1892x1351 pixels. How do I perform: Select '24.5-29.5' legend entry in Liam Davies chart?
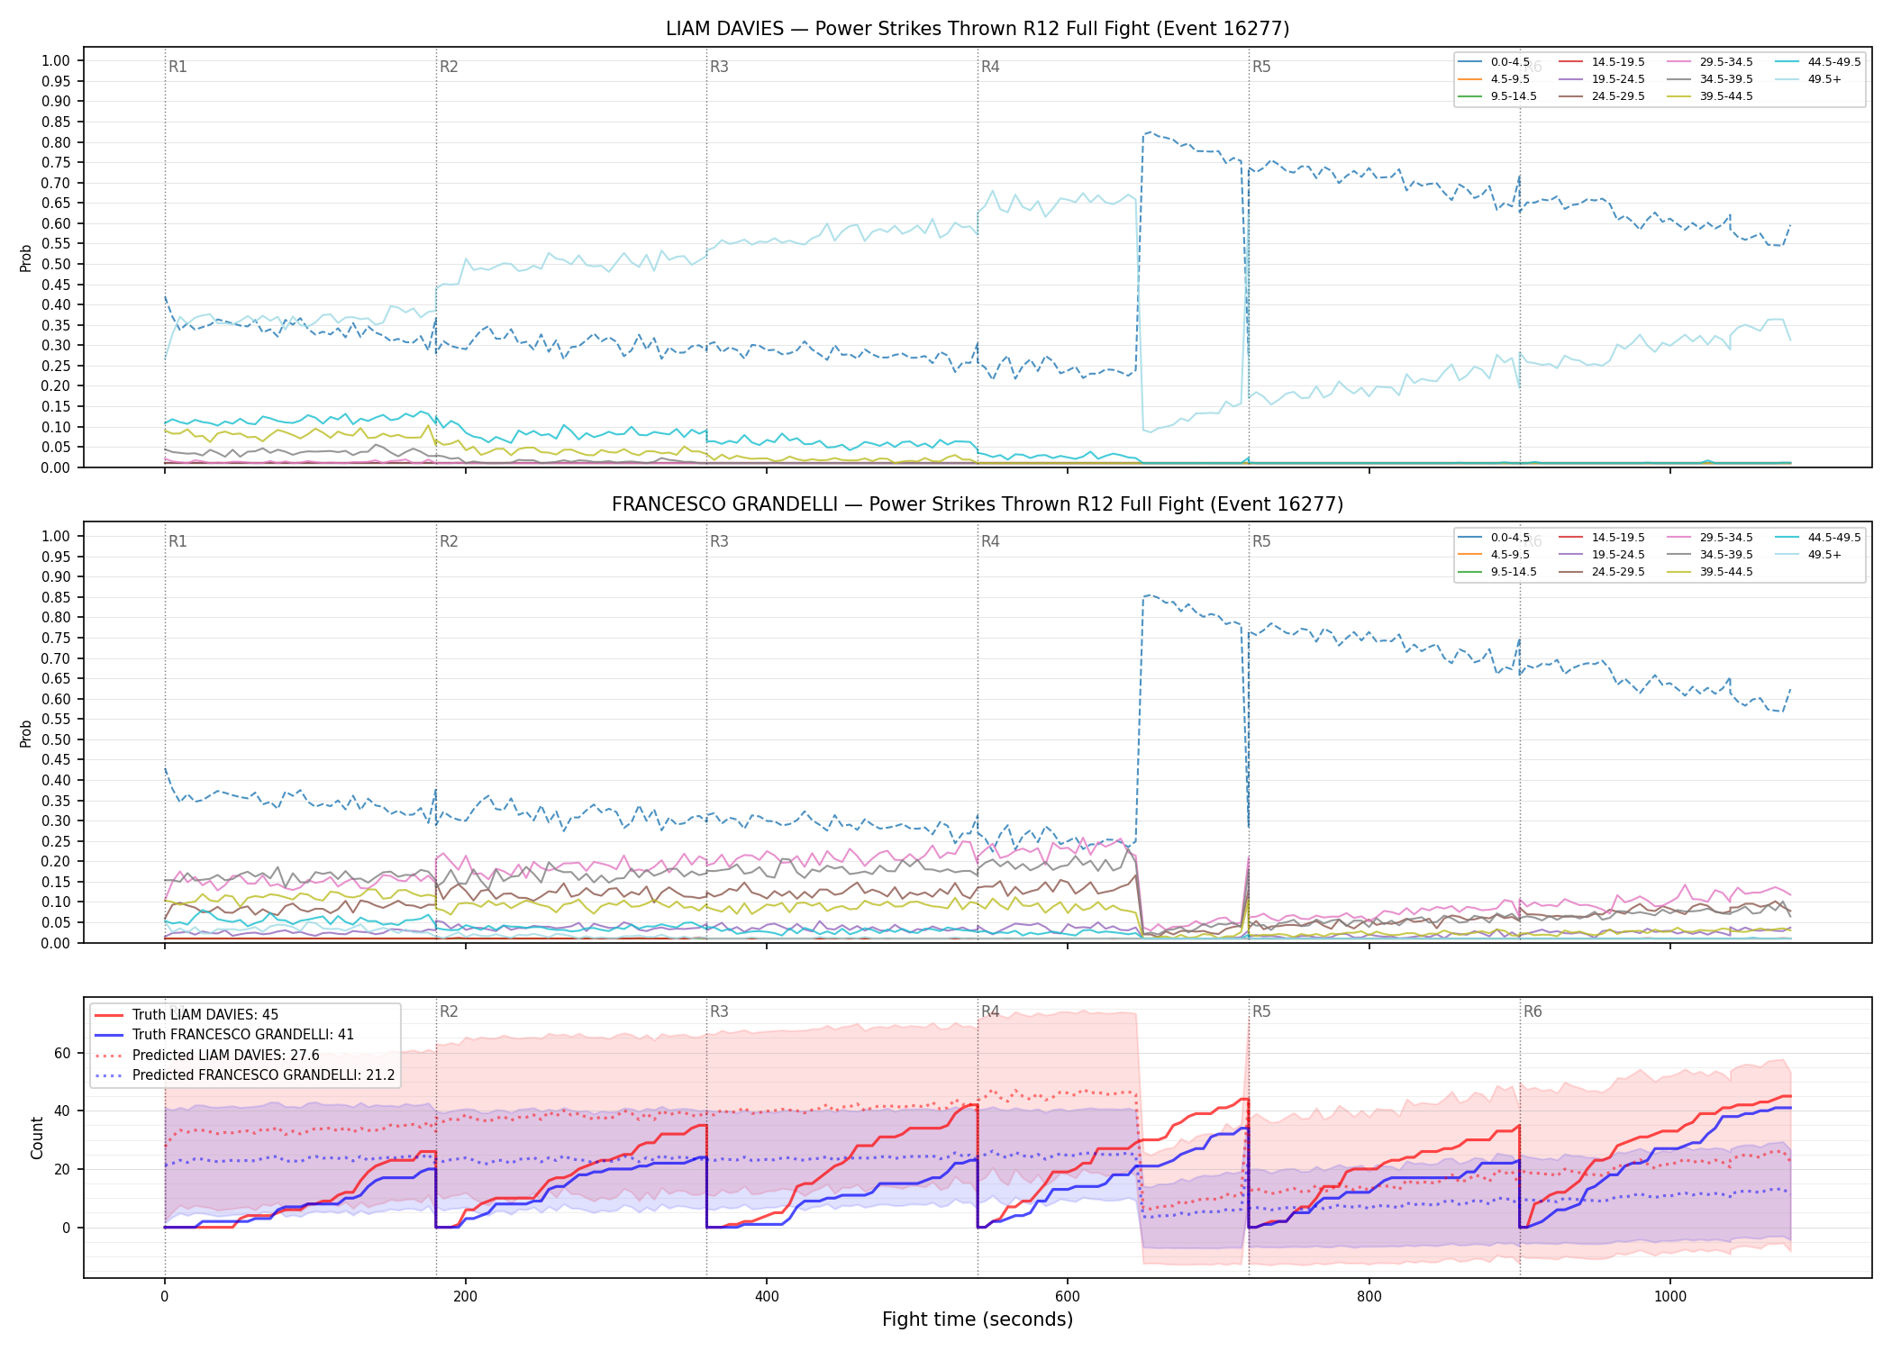click(1603, 96)
